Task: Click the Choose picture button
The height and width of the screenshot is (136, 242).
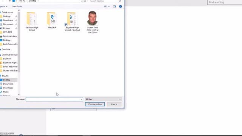Action: tap(95, 104)
